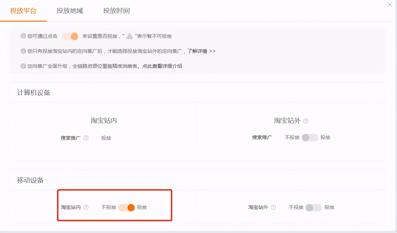Close the settings dialog with the X
This screenshot has width=397, height=233.
tap(390, 5)
